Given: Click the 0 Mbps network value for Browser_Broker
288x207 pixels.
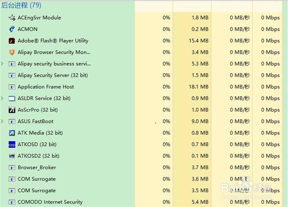Looking at the screenshot, I should (x=270, y=168).
